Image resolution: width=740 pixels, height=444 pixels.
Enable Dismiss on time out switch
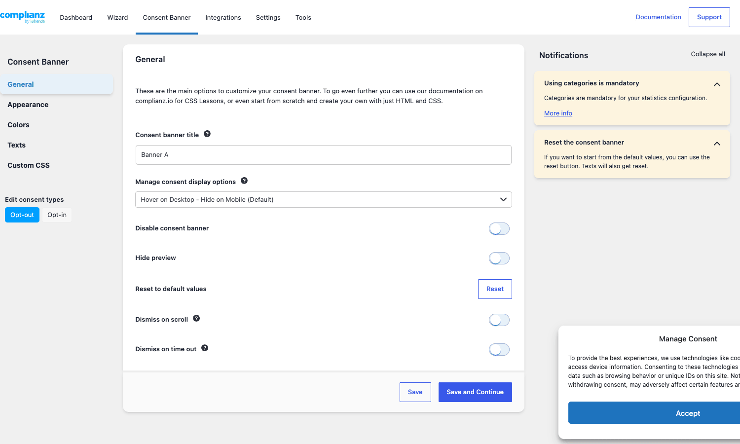pos(499,349)
